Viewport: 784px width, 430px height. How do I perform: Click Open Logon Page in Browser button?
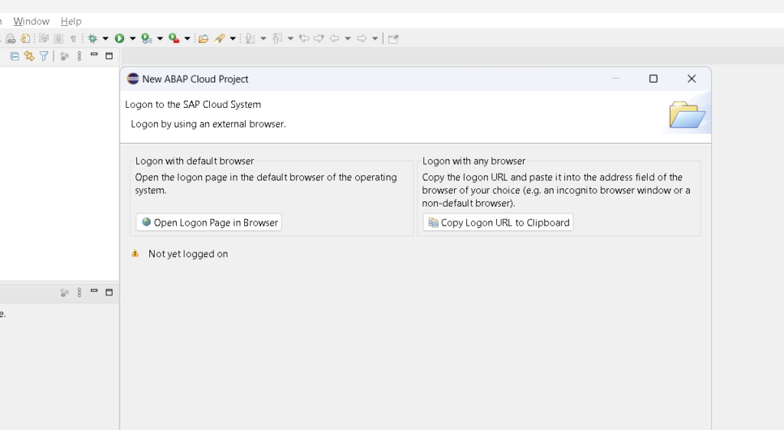pos(209,223)
